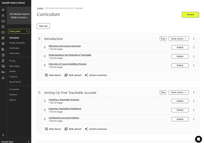Add New lesson in Introduction section
The height and width of the screenshot is (143, 204).
53,75
